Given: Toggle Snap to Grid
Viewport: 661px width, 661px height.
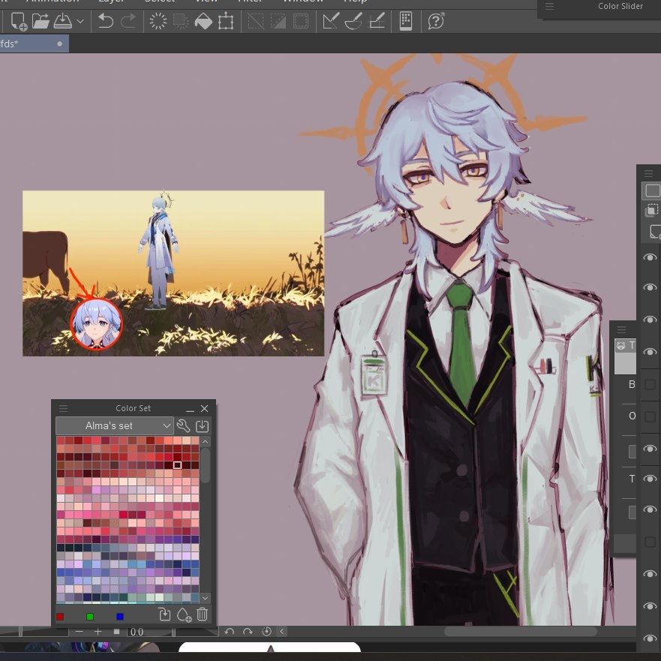Looking at the screenshot, I should pyautogui.click(x=377, y=21).
